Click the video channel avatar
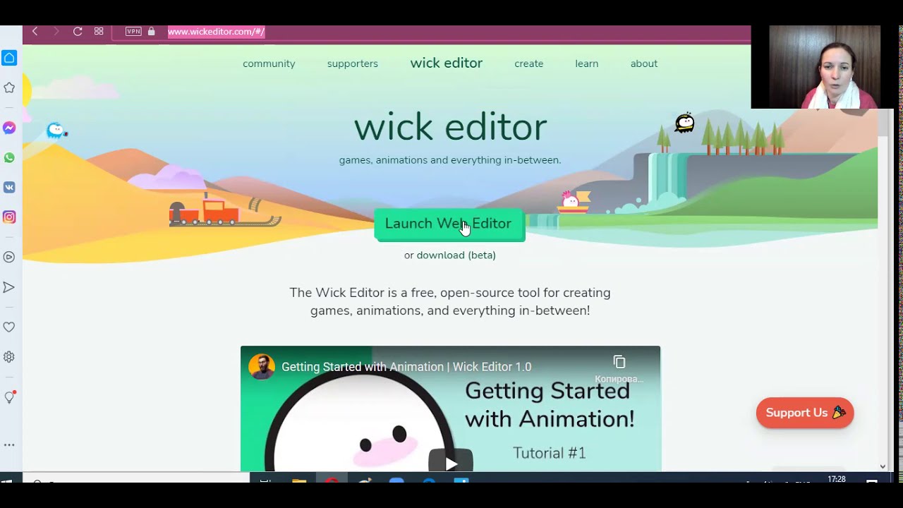 (262, 367)
